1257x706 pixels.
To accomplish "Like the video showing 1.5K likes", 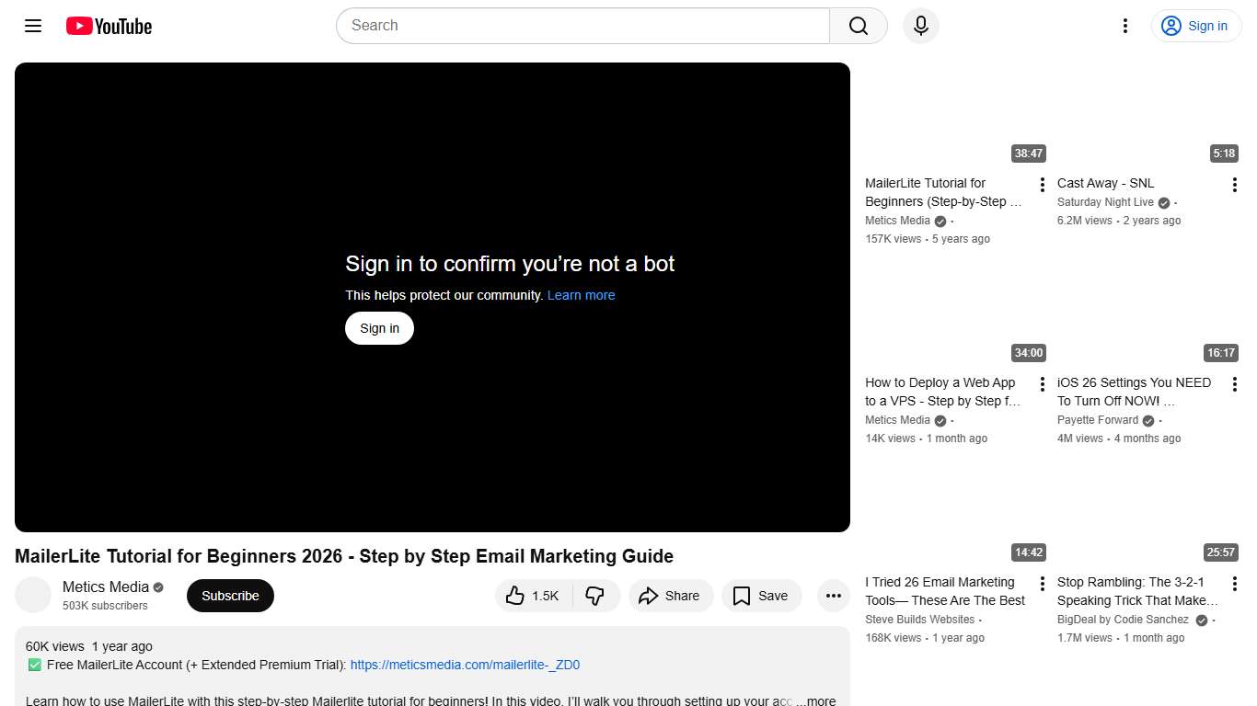I will [x=533, y=596].
